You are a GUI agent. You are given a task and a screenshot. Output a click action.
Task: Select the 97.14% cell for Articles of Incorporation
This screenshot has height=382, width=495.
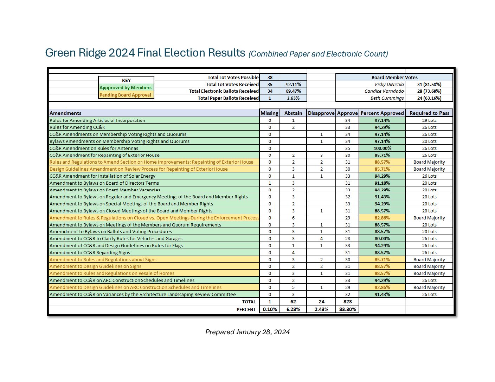pyautogui.click(x=382, y=120)
